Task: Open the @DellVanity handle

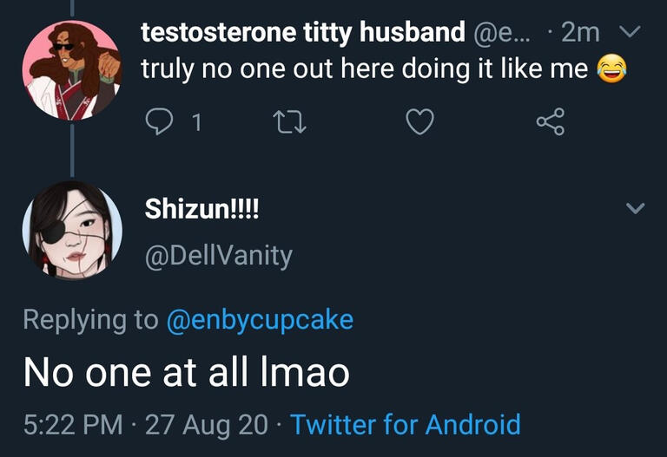Action: 217,256
